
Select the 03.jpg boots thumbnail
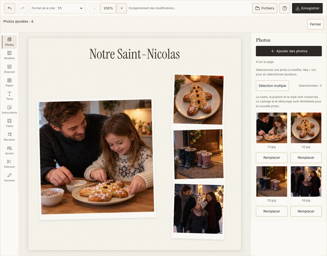click(x=272, y=181)
